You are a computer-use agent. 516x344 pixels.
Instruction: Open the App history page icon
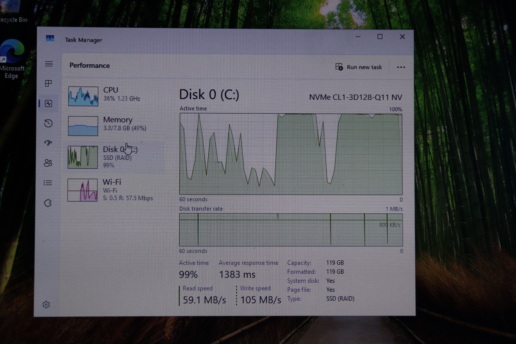(x=48, y=123)
